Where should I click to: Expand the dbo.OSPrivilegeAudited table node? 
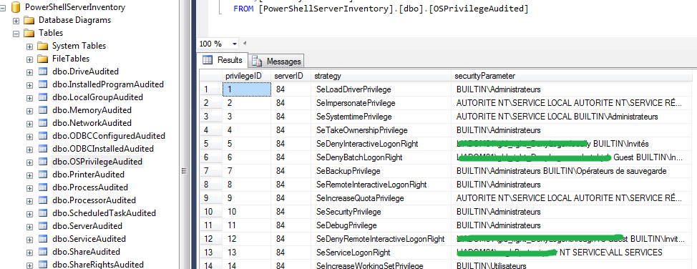(x=30, y=162)
